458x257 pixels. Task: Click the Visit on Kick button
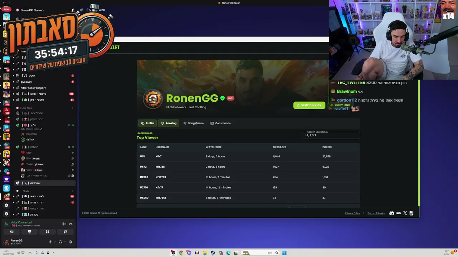click(310, 105)
